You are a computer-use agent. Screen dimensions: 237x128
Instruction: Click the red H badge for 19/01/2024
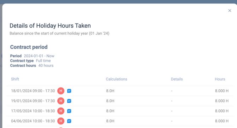(61, 101)
